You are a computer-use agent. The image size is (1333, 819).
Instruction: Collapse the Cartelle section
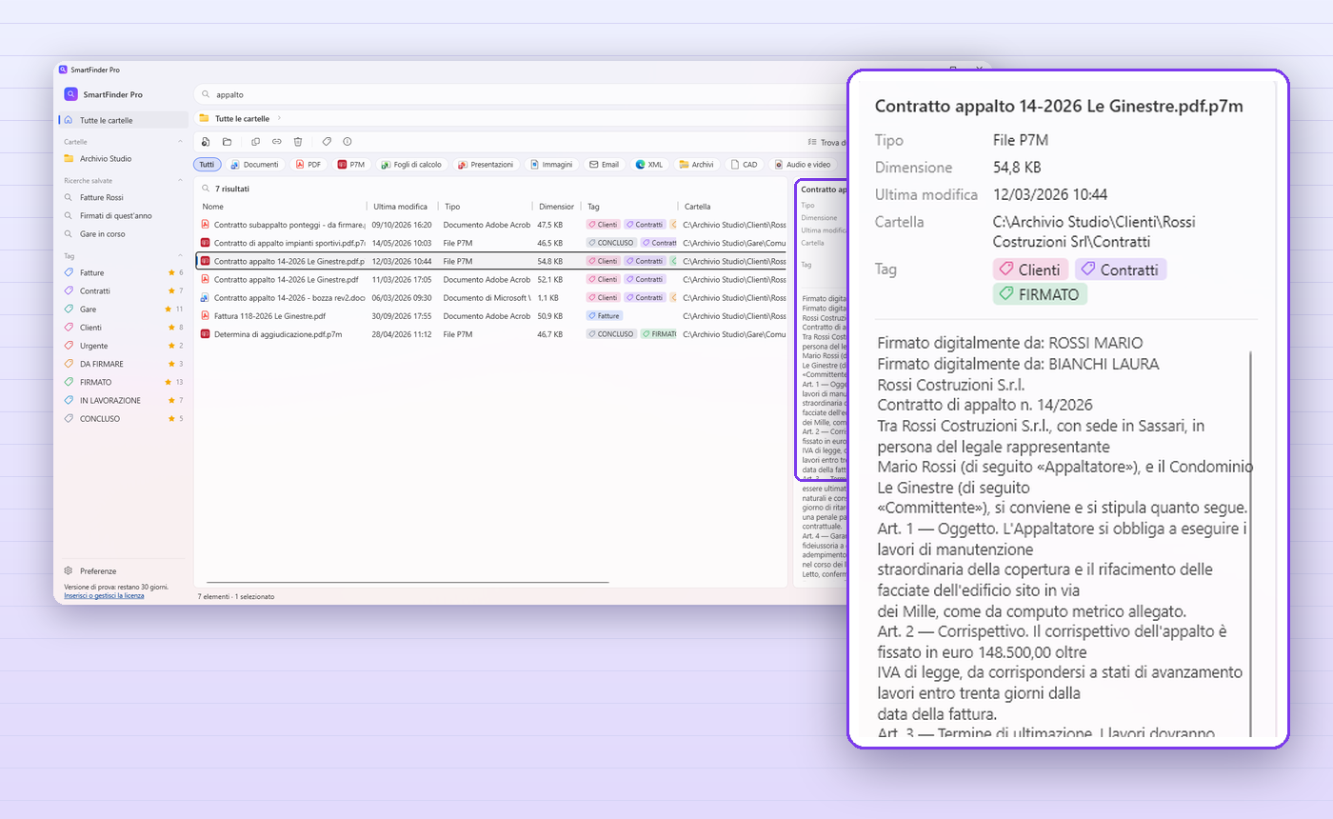pyautogui.click(x=181, y=142)
